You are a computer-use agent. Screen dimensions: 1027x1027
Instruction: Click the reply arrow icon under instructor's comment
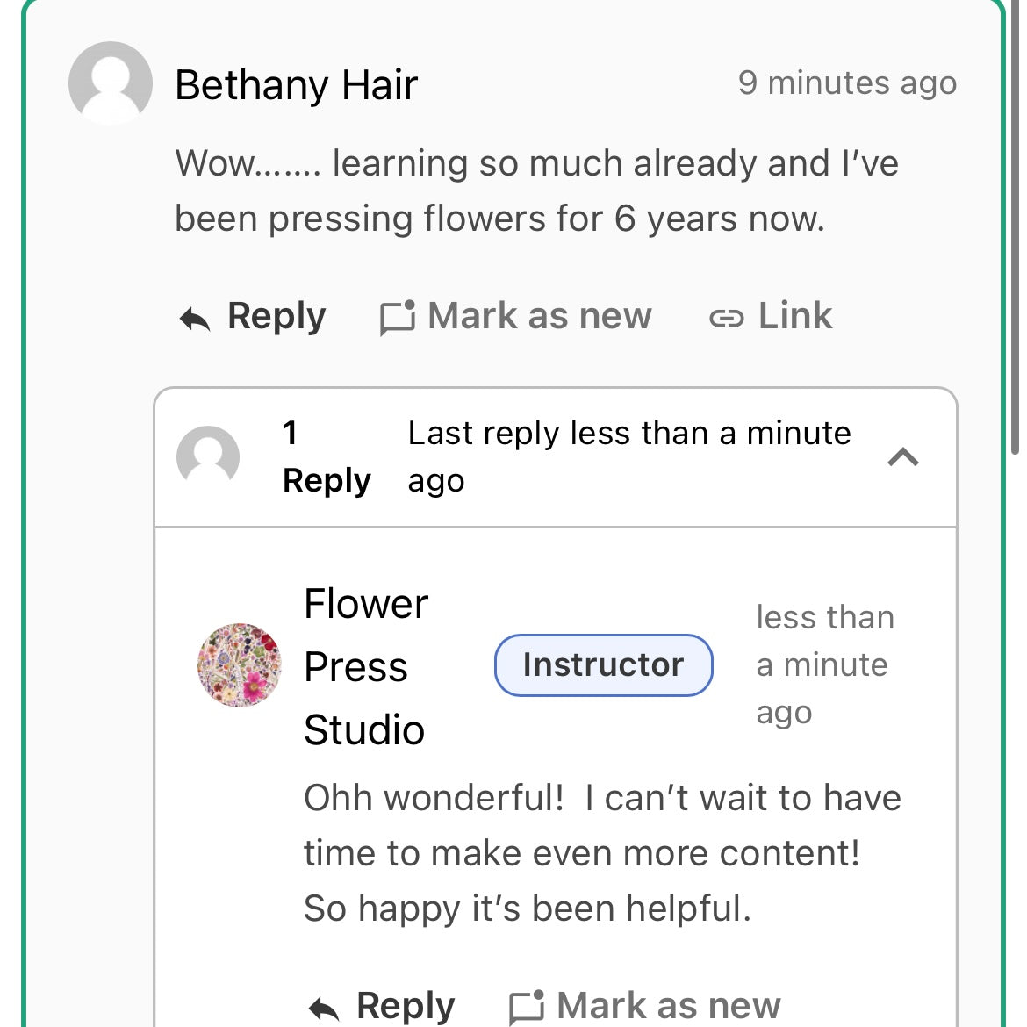pyautogui.click(x=324, y=1008)
